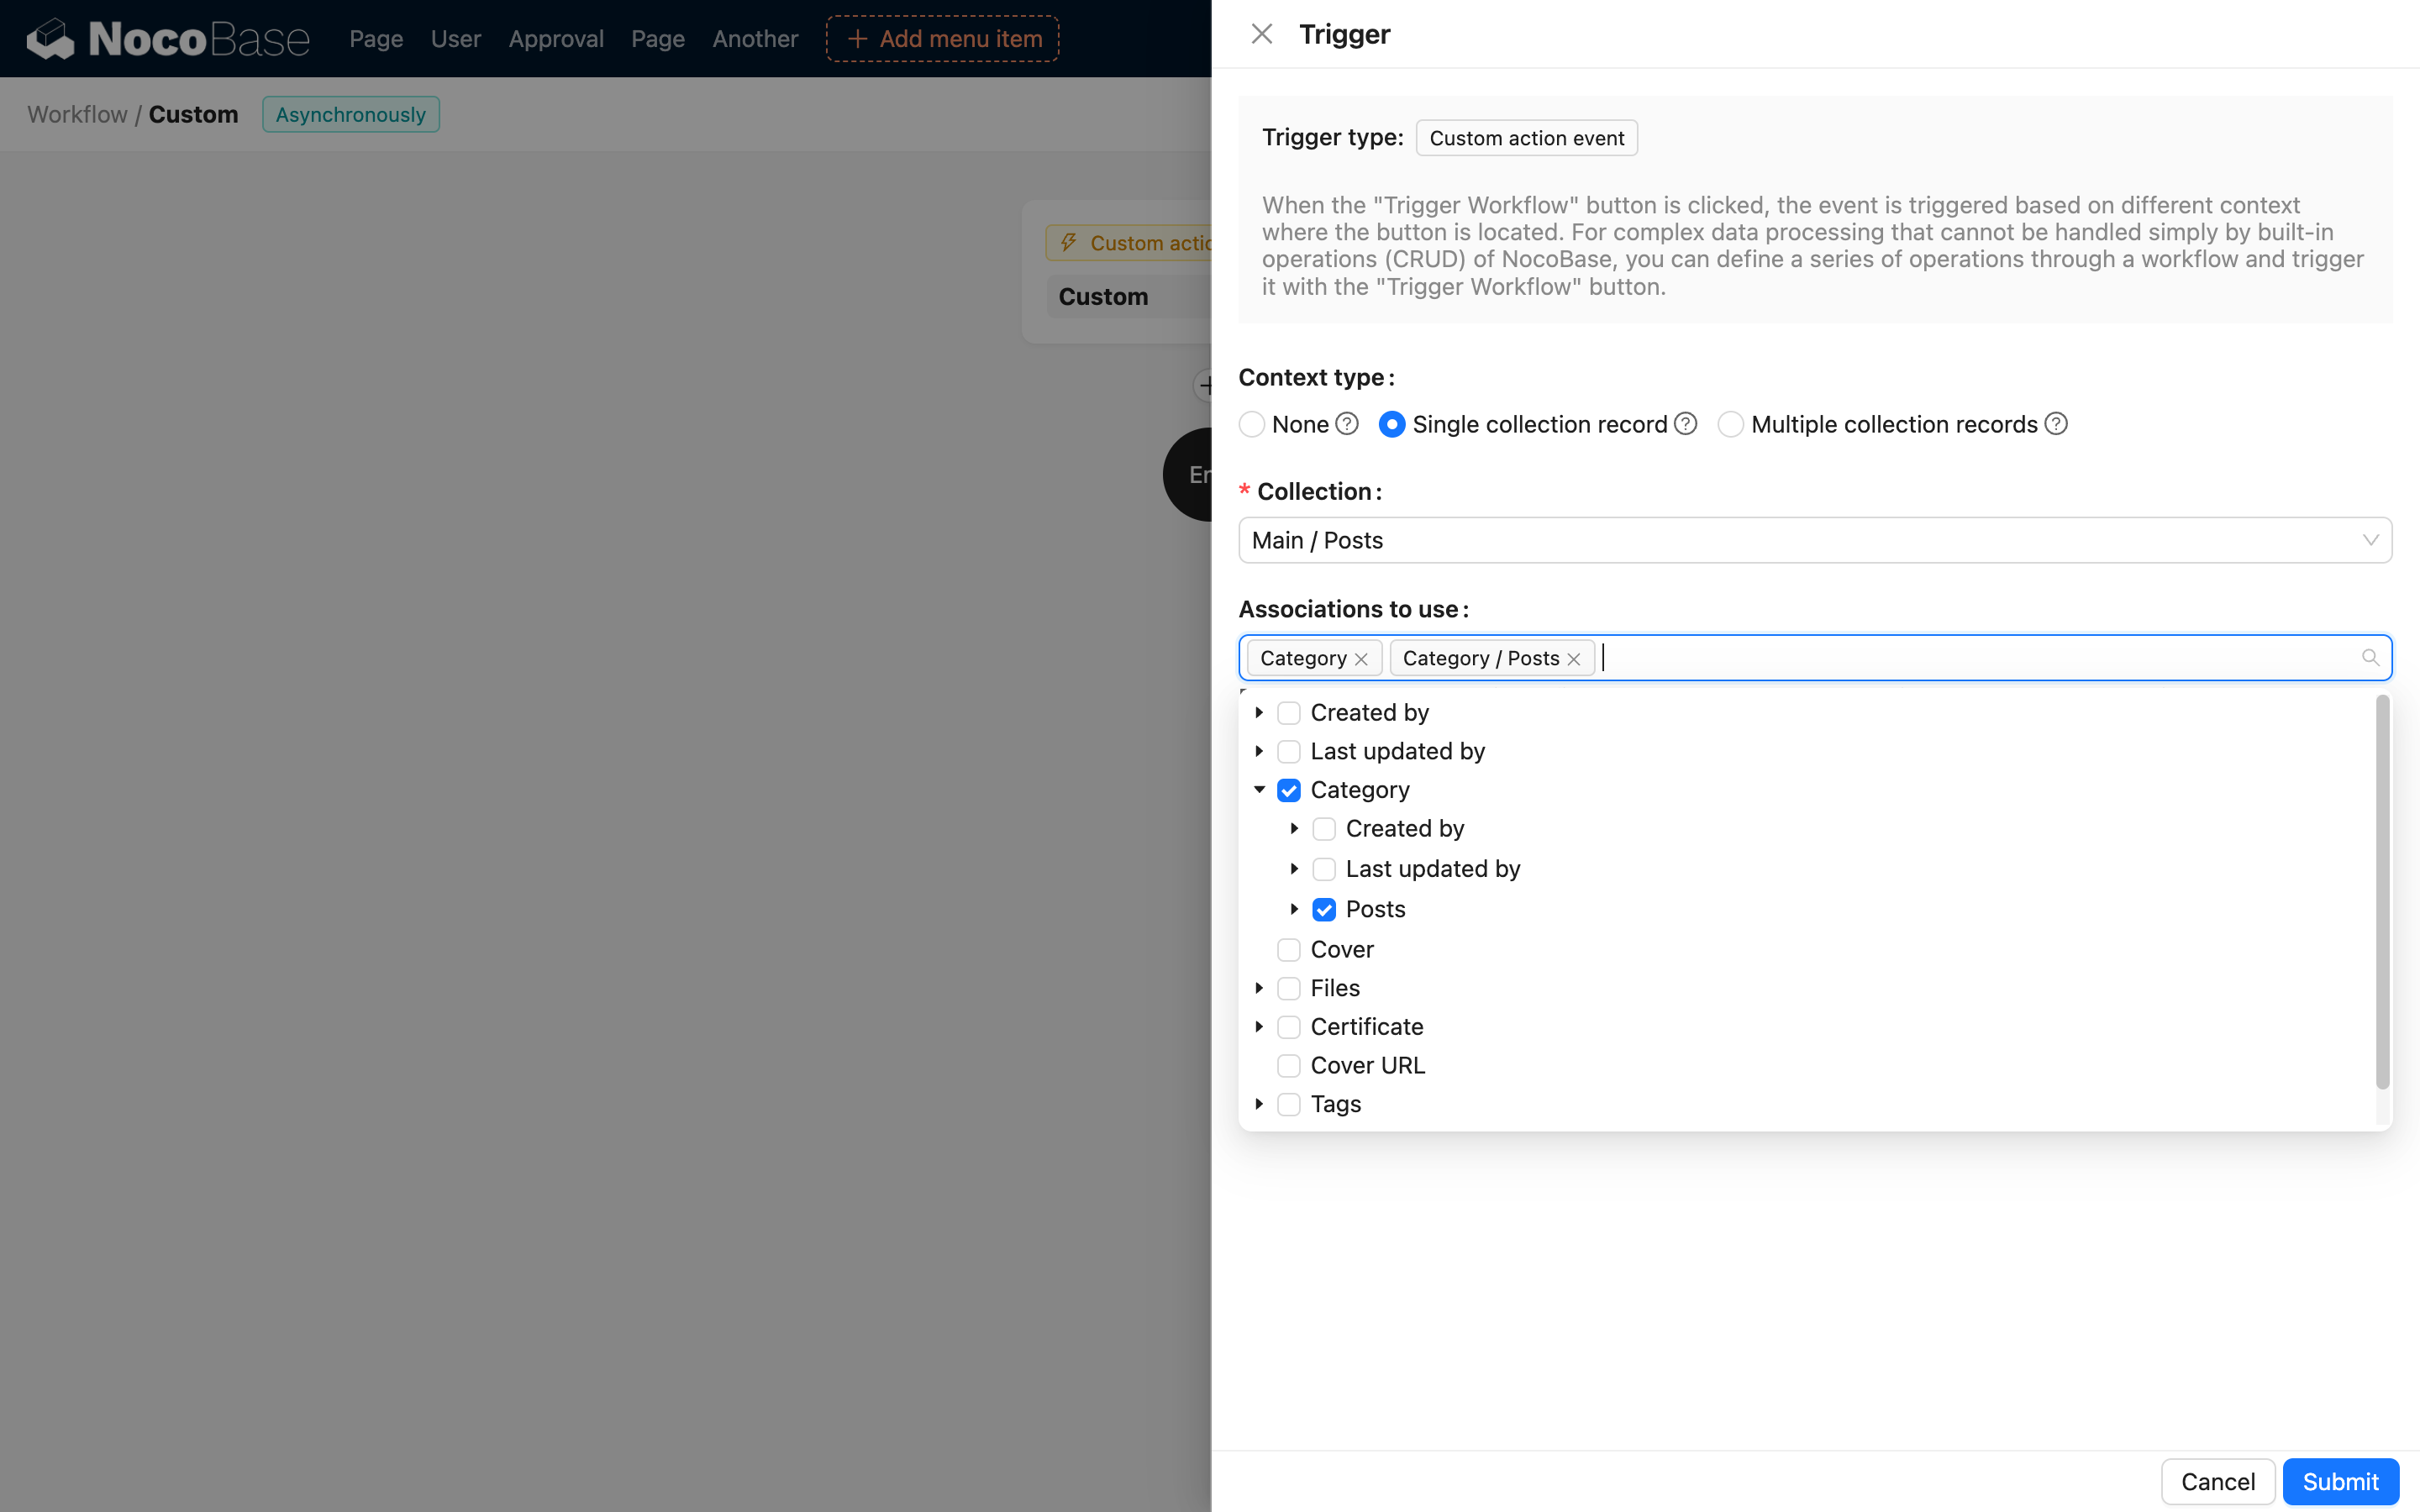2420x1512 pixels.
Task: Submit the trigger configuration
Action: (x=2340, y=1481)
